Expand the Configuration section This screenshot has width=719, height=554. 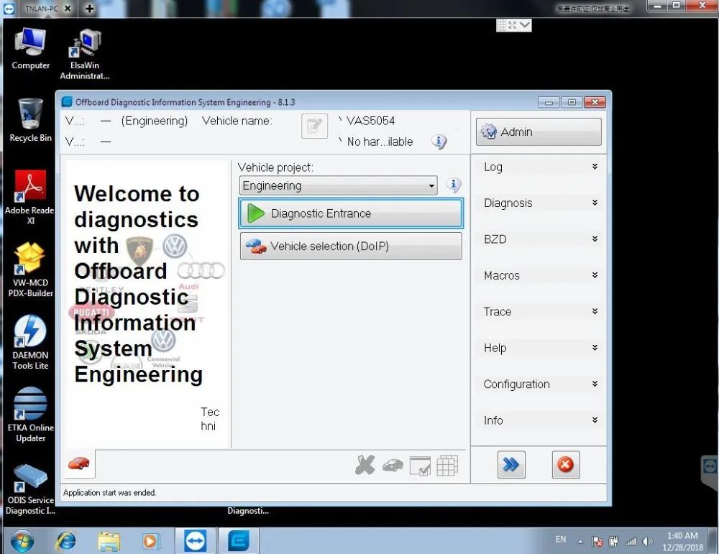pyautogui.click(x=541, y=384)
